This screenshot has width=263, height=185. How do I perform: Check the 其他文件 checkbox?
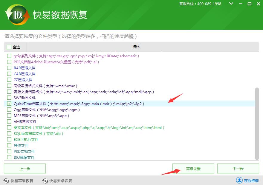pyautogui.click(x=9, y=145)
